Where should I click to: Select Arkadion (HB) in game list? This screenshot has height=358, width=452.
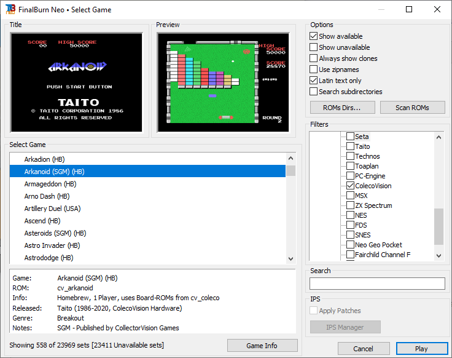tap(148, 159)
